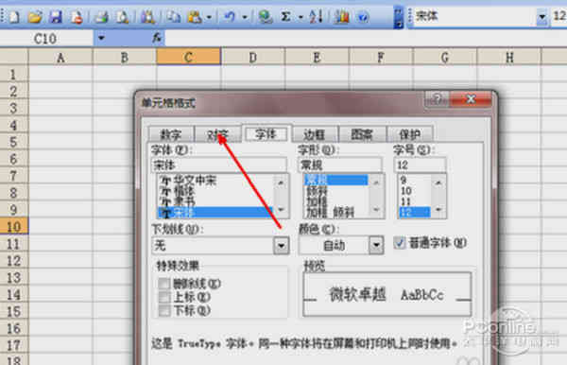Select column A header

click(60, 57)
